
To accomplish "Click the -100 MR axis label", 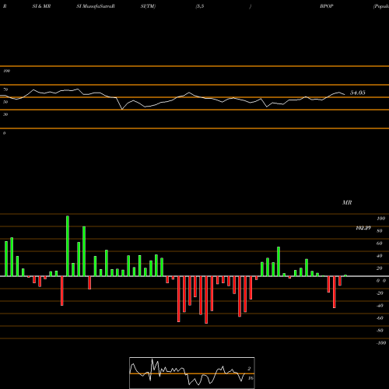I will pos(381,343).
